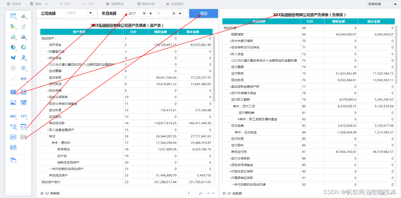Select the donut chart widget icon
This screenshot has height=198, width=401.
pos(23,47)
